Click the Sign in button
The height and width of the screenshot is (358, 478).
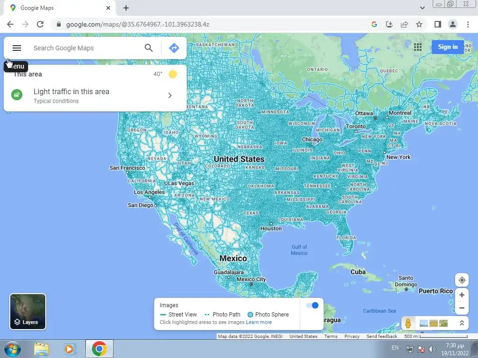click(x=448, y=47)
